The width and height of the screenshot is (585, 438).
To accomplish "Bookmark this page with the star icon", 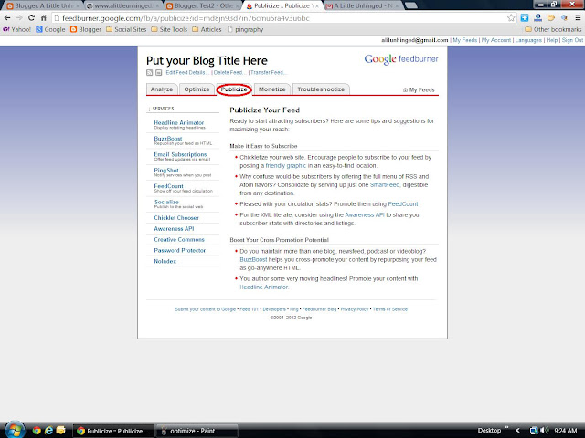I will (511, 18).
